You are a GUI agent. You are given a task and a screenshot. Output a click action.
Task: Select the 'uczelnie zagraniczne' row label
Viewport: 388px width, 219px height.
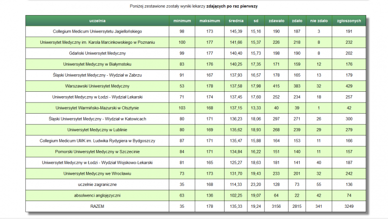click(97, 185)
